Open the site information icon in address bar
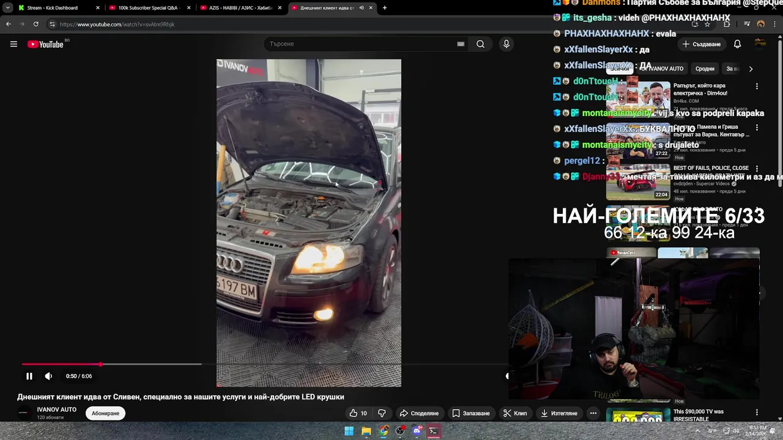The height and width of the screenshot is (440, 783). 52,24
